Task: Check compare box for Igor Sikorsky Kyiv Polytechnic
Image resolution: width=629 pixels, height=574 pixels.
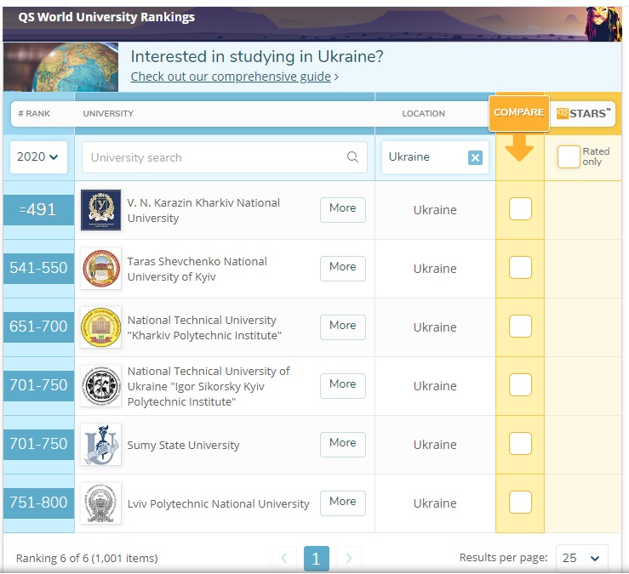Action: click(x=520, y=385)
